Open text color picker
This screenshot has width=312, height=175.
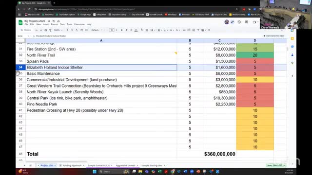(x=136, y=30)
